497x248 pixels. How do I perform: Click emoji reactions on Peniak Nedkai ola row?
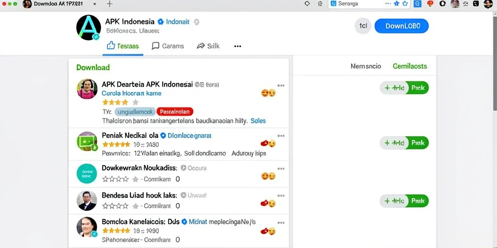click(268, 143)
